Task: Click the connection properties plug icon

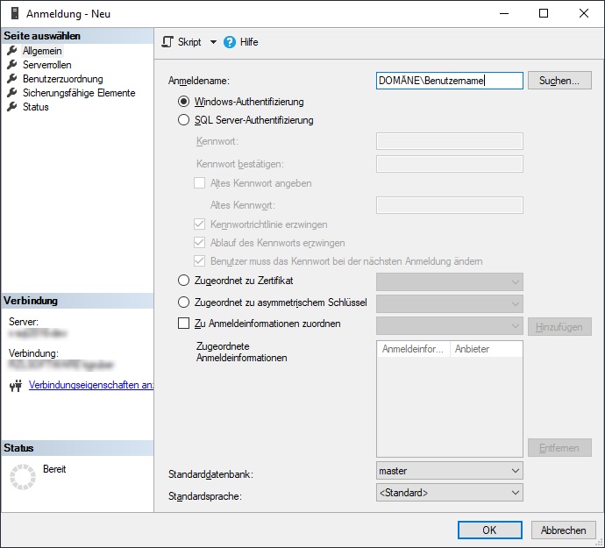Action: [x=16, y=385]
